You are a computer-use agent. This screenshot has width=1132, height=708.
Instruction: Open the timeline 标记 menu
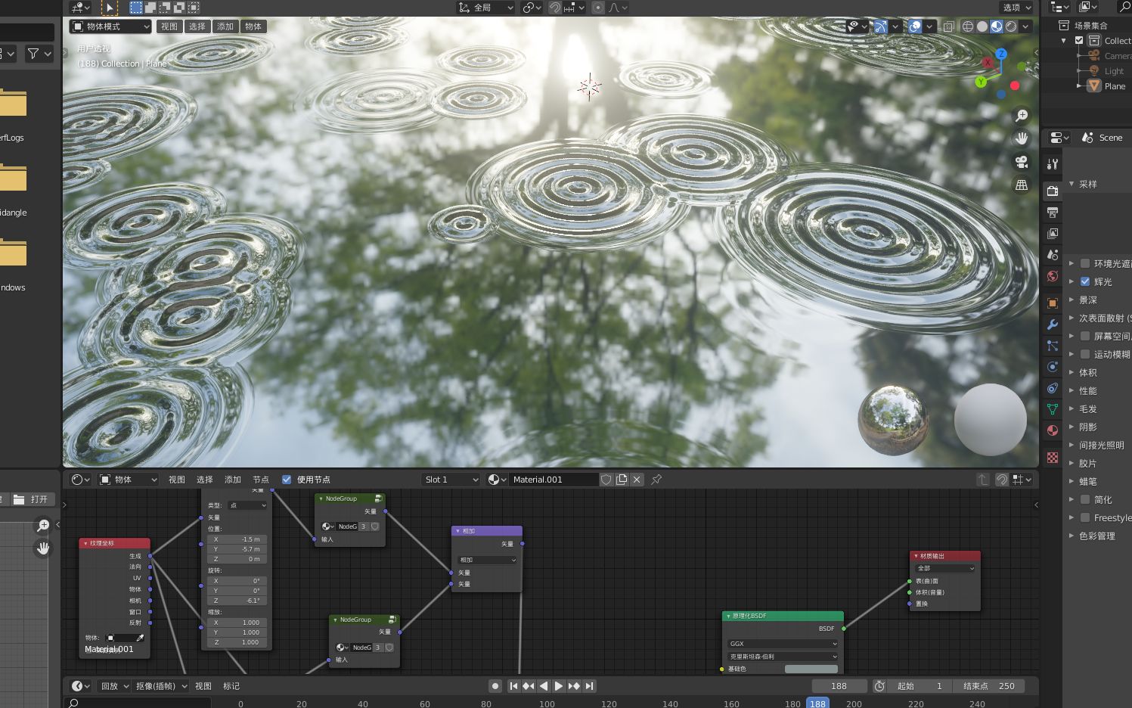pos(231,686)
